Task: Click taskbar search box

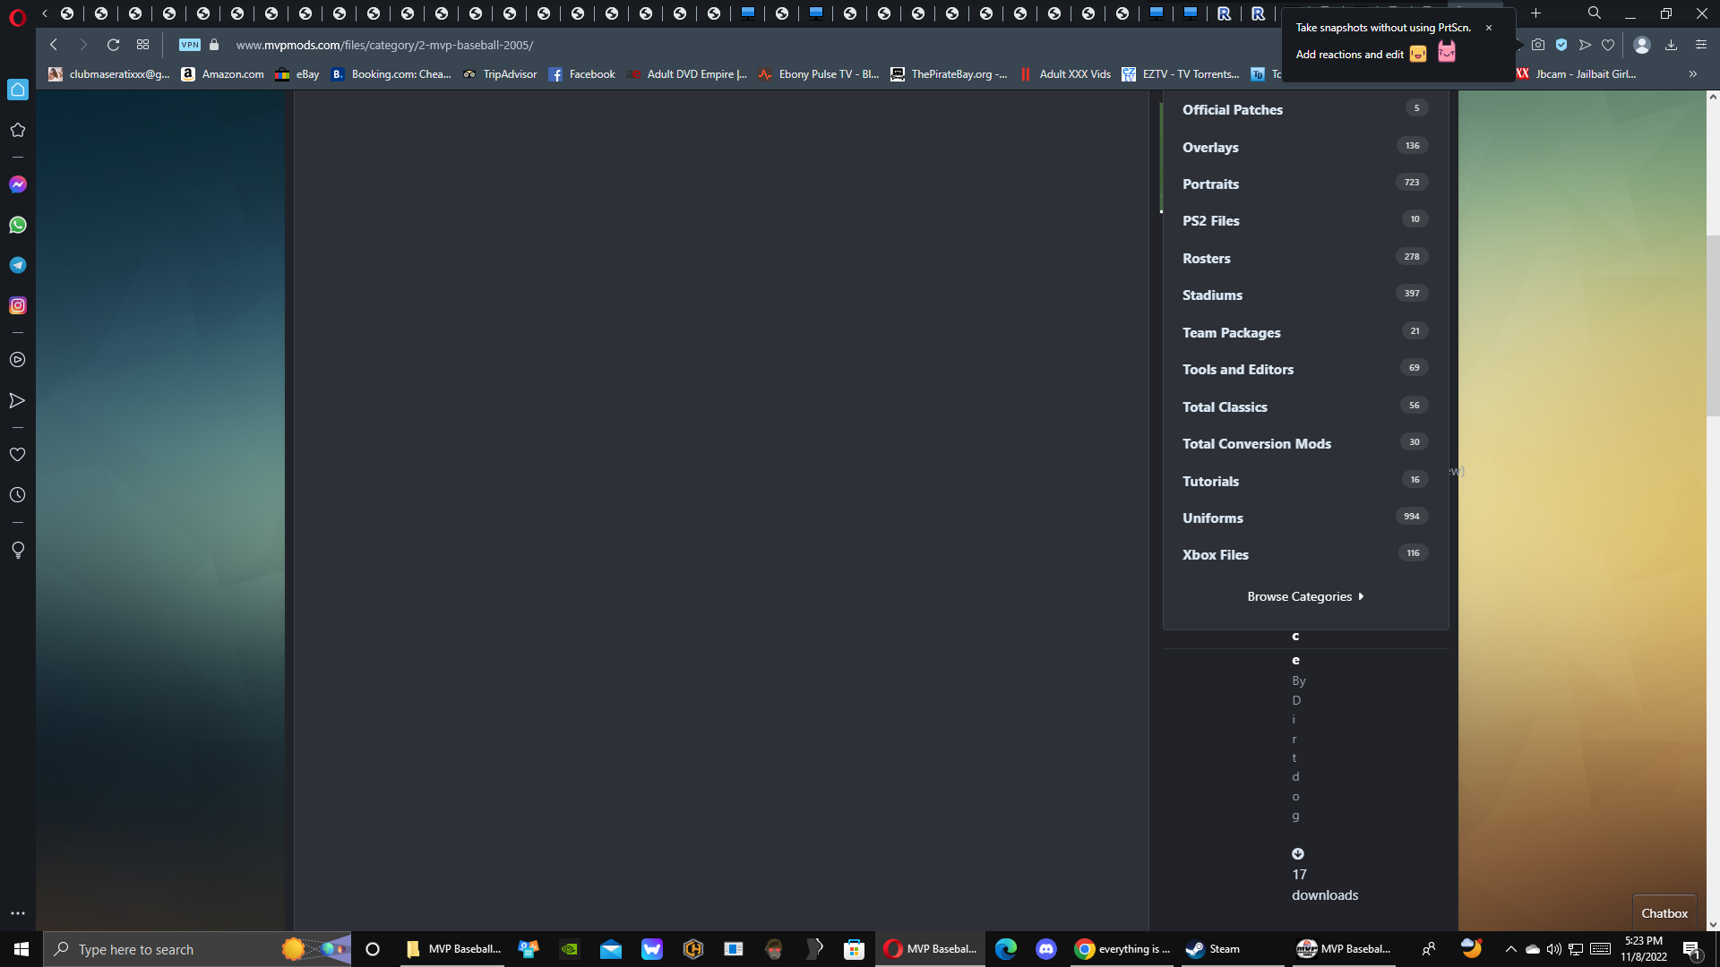Action: pyautogui.click(x=197, y=949)
